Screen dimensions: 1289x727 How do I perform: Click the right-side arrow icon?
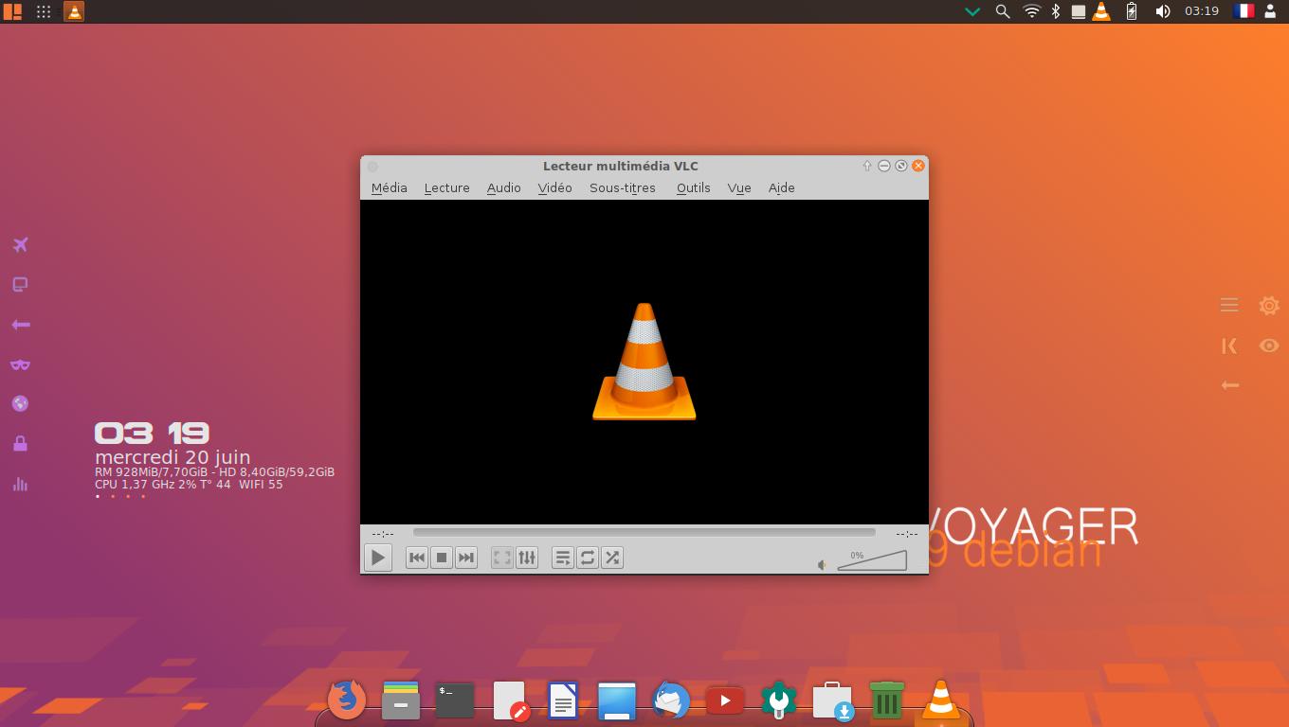1230,385
